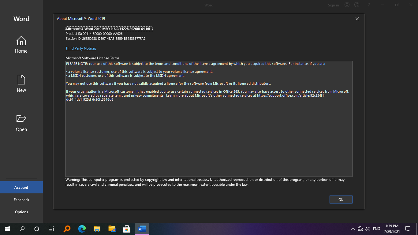
Task: Open Word Options
Action: pyautogui.click(x=21, y=212)
